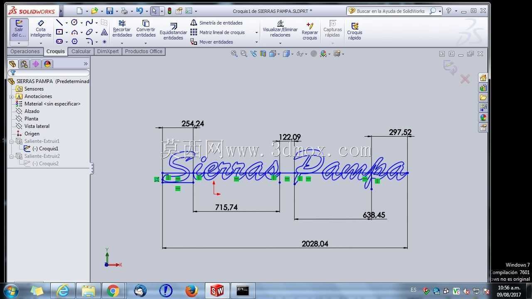532x299 pixels.
Task: Open Firefox from the taskbar
Action: pyautogui.click(x=192, y=291)
